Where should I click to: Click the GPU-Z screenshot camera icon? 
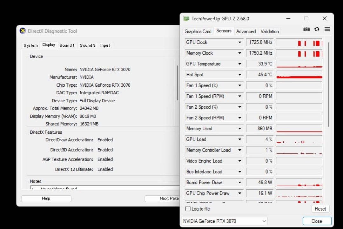pos(306,29)
